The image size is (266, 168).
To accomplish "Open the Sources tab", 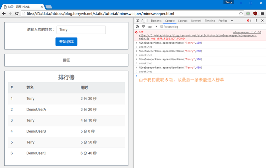I will [183, 21].
